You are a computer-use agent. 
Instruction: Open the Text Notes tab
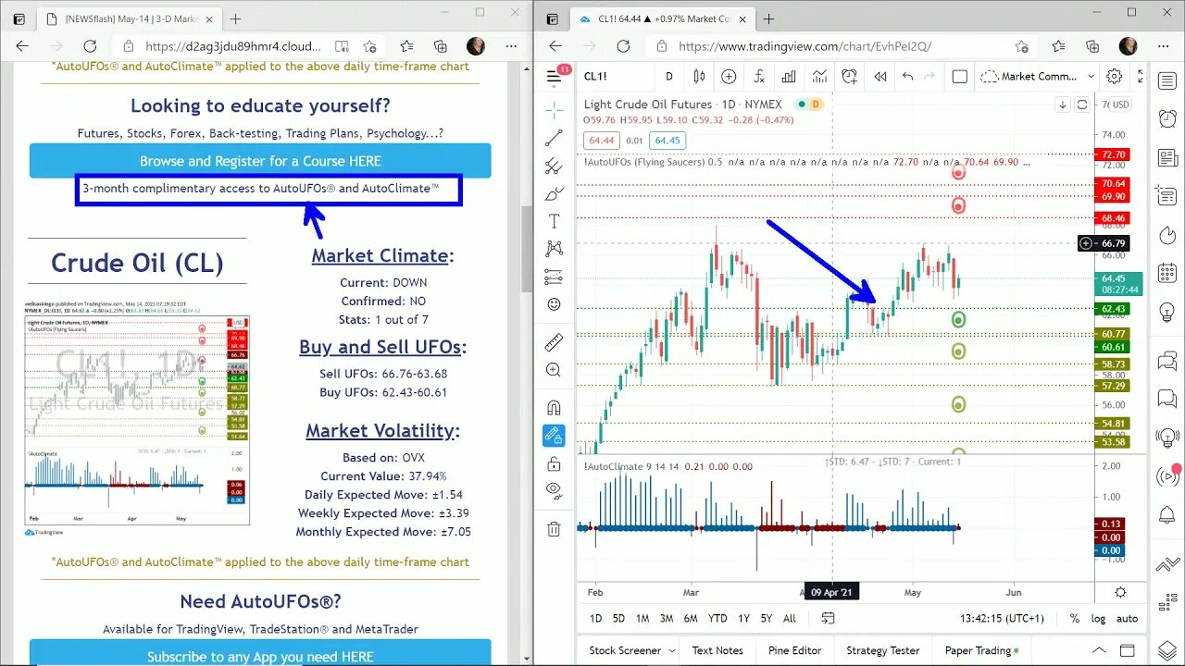pyautogui.click(x=717, y=650)
